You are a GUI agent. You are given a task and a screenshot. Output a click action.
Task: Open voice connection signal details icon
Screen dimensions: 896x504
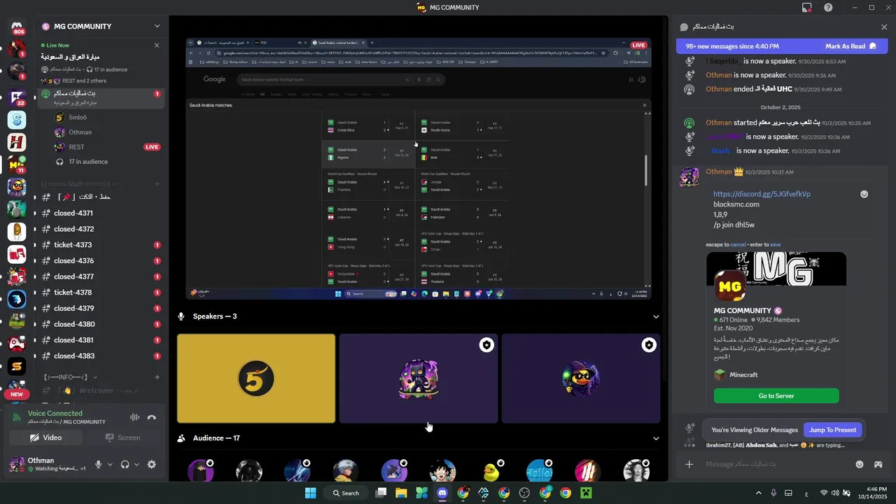click(x=16, y=417)
